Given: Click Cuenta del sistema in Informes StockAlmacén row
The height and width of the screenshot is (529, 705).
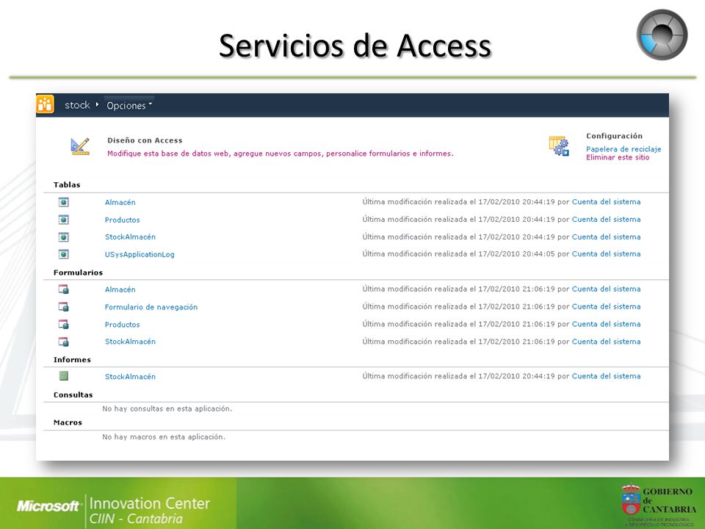Looking at the screenshot, I should pyautogui.click(x=606, y=376).
